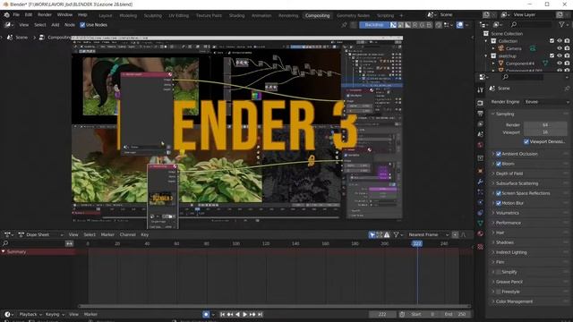Click the End frame field showing 250

pos(456,314)
